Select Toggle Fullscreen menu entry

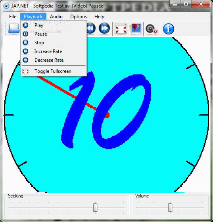(x=54, y=71)
